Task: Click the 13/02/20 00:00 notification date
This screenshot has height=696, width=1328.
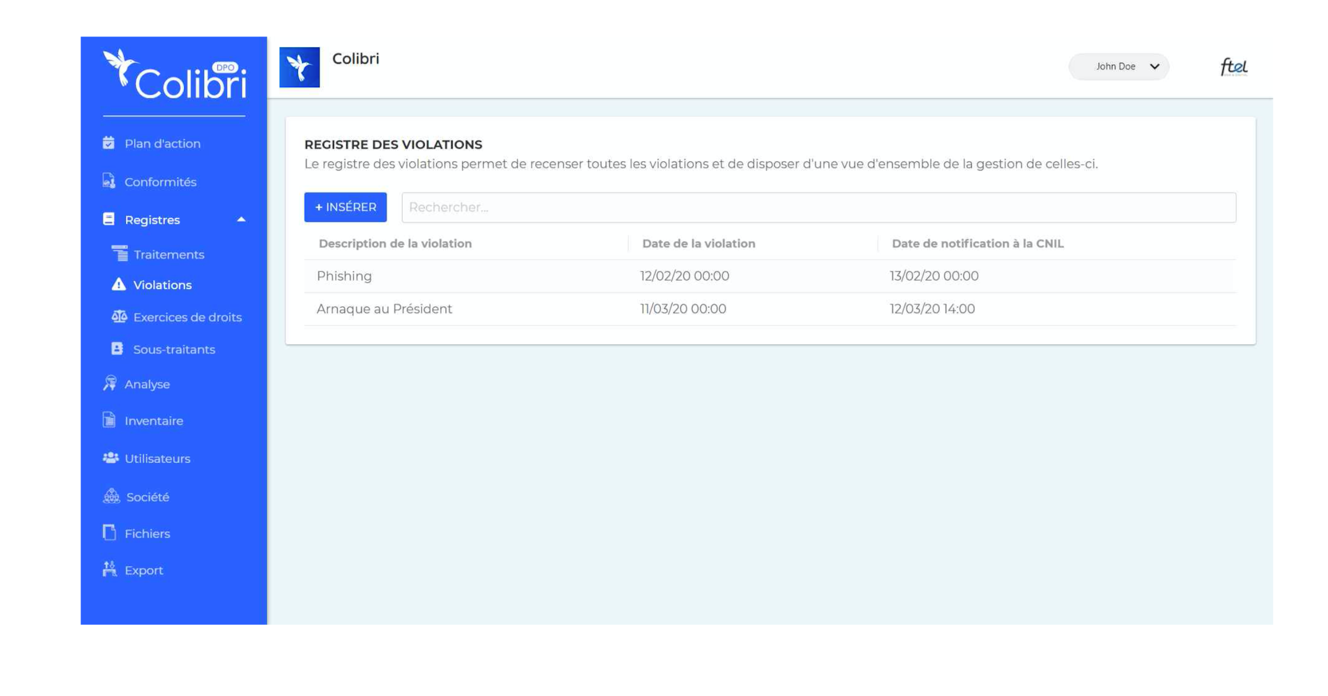Action: [934, 276]
